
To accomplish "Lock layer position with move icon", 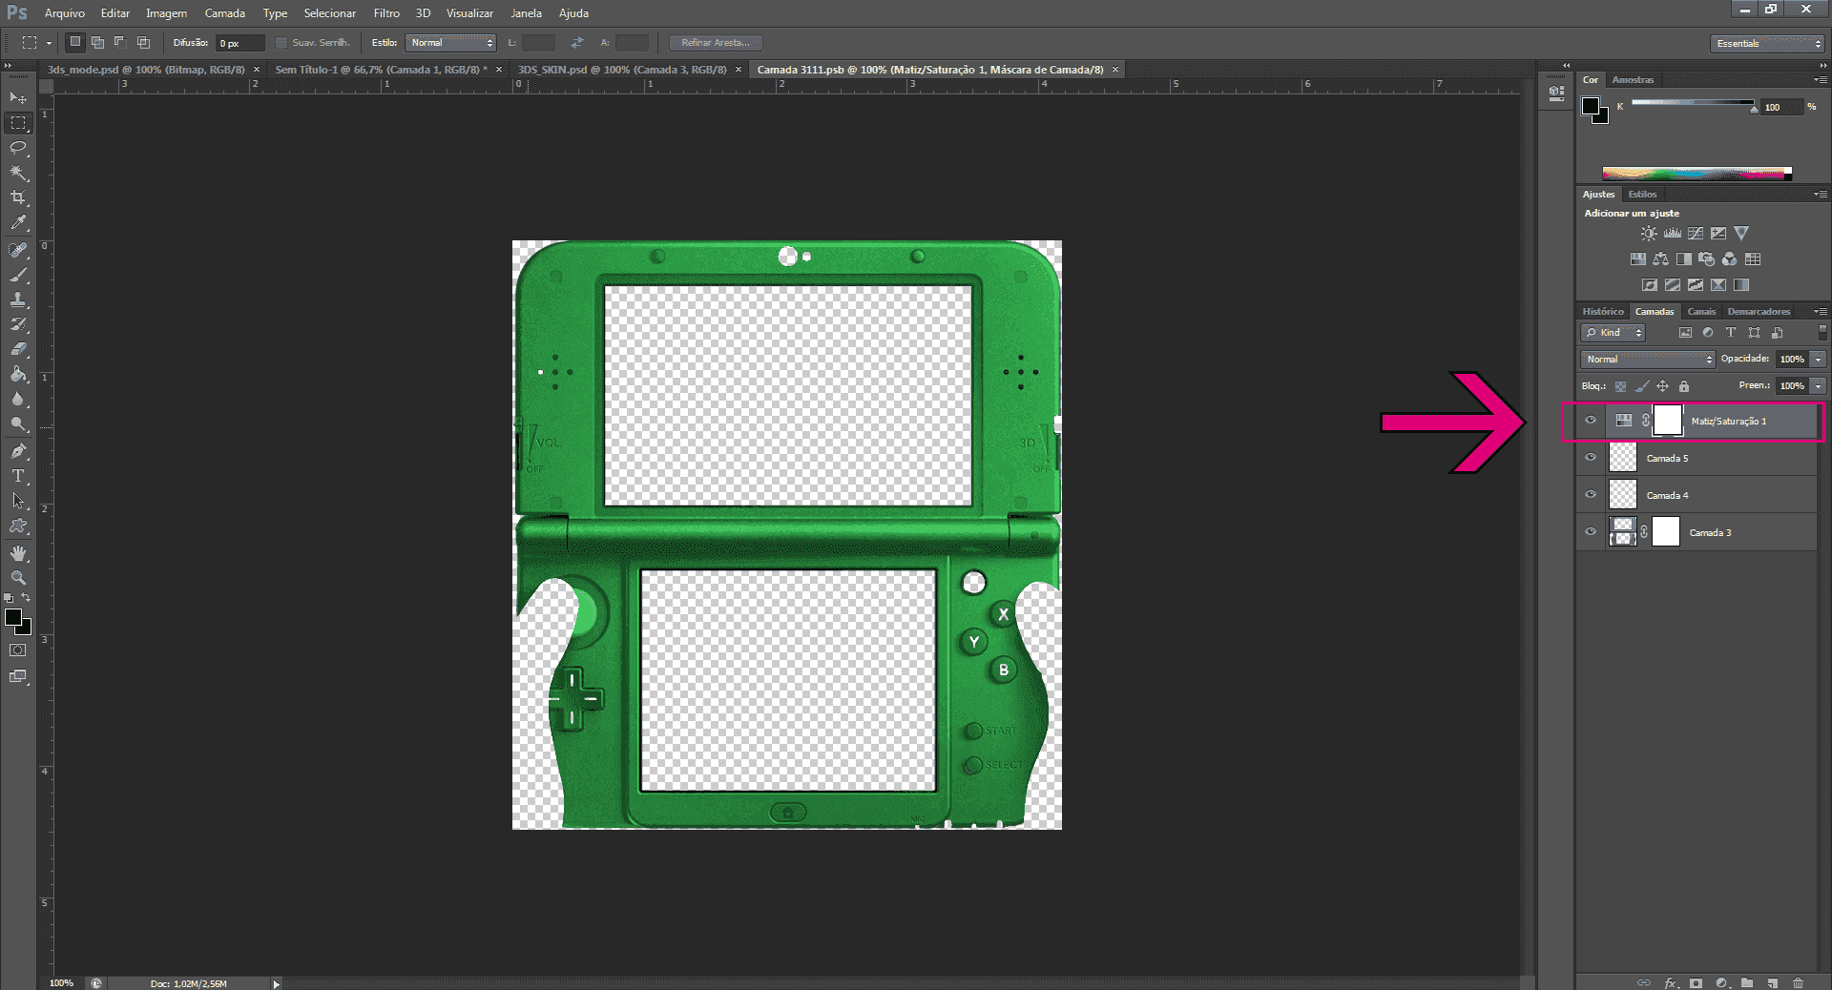I will [1663, 386].
